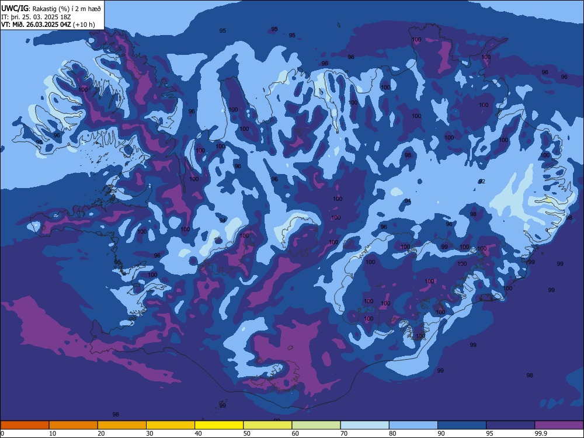Viewport: 584px width, 438px height.
Task: Click the pale blue 70–80 legend swatch
Action: pos(364,425)
